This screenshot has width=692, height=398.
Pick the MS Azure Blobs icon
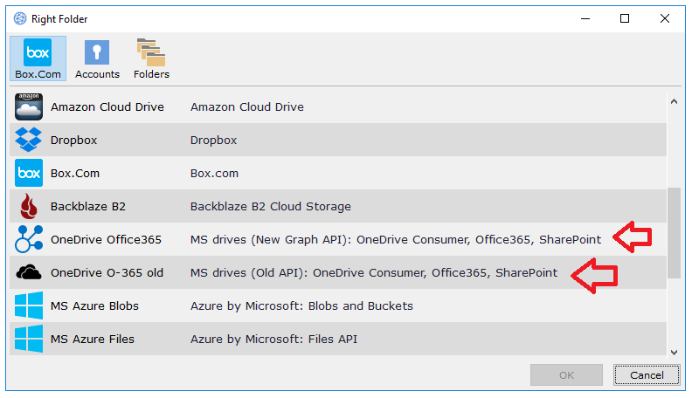coord(29,306)
